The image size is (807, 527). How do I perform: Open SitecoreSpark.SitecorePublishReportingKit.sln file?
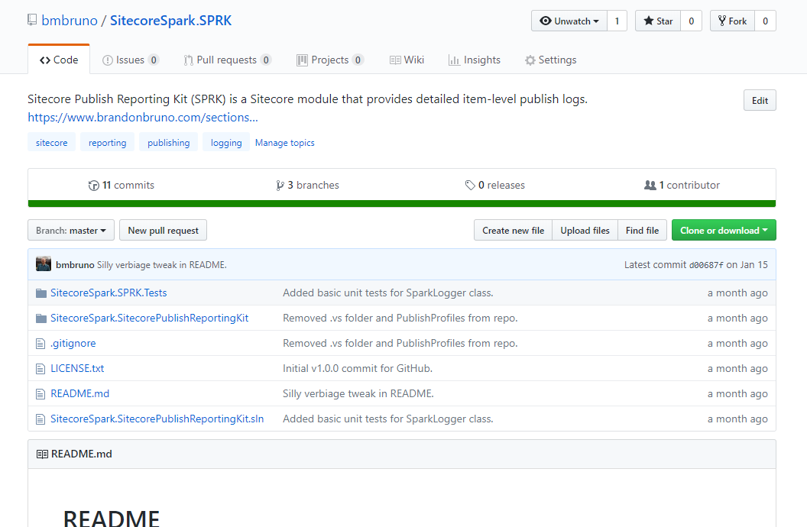point(157,419)
